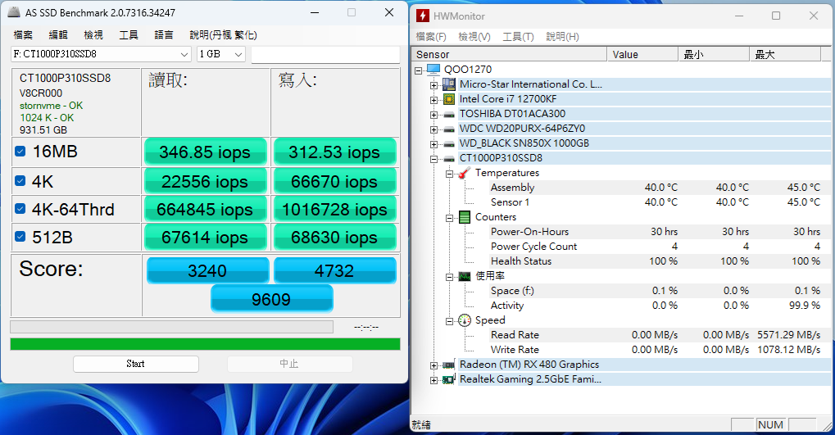Expand the Radeon RX 480 Graphics node

point(434,365)
